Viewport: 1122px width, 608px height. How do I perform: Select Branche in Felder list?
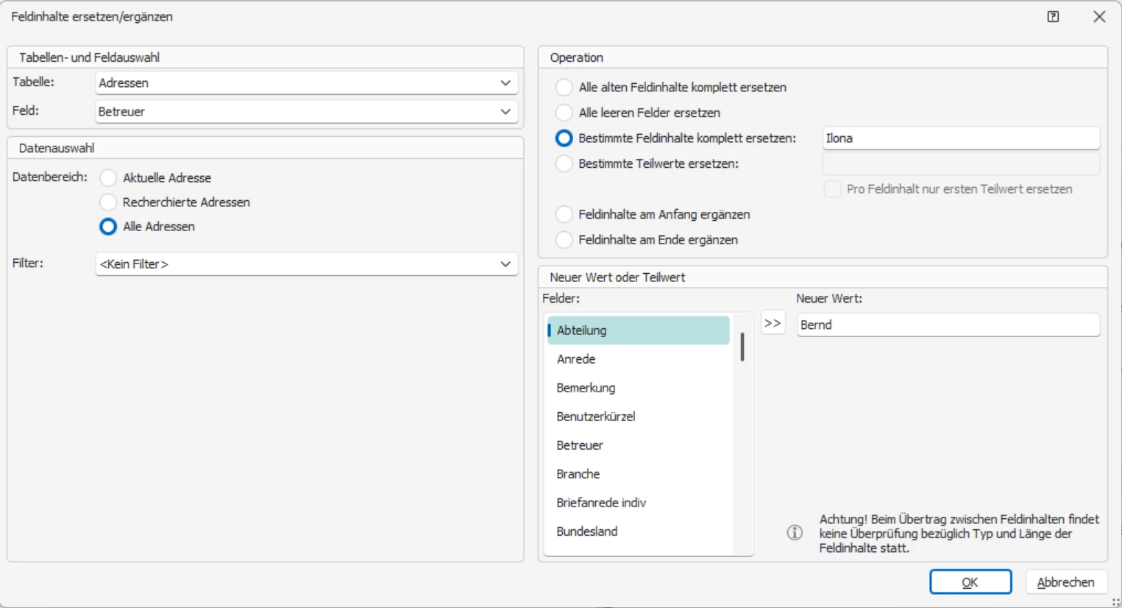point(639,474)
